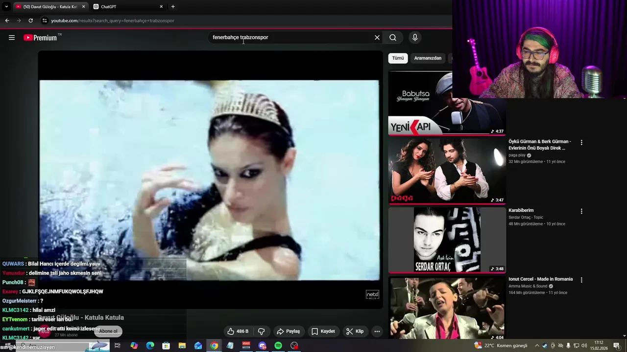This screenshot has width=627, height=352.
Task: Open options menu for Karabiberim video
Action: 581,212
